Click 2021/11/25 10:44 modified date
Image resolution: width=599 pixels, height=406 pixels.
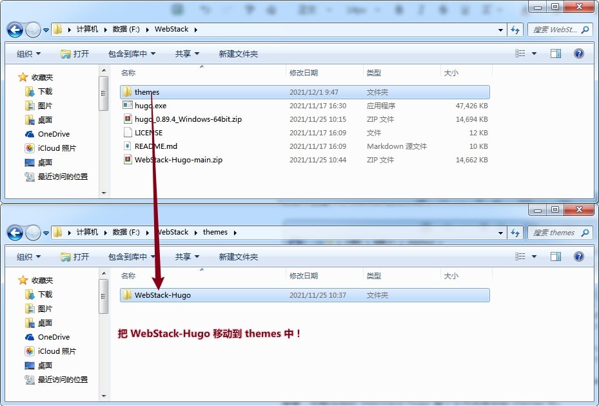tap(318, 160)
